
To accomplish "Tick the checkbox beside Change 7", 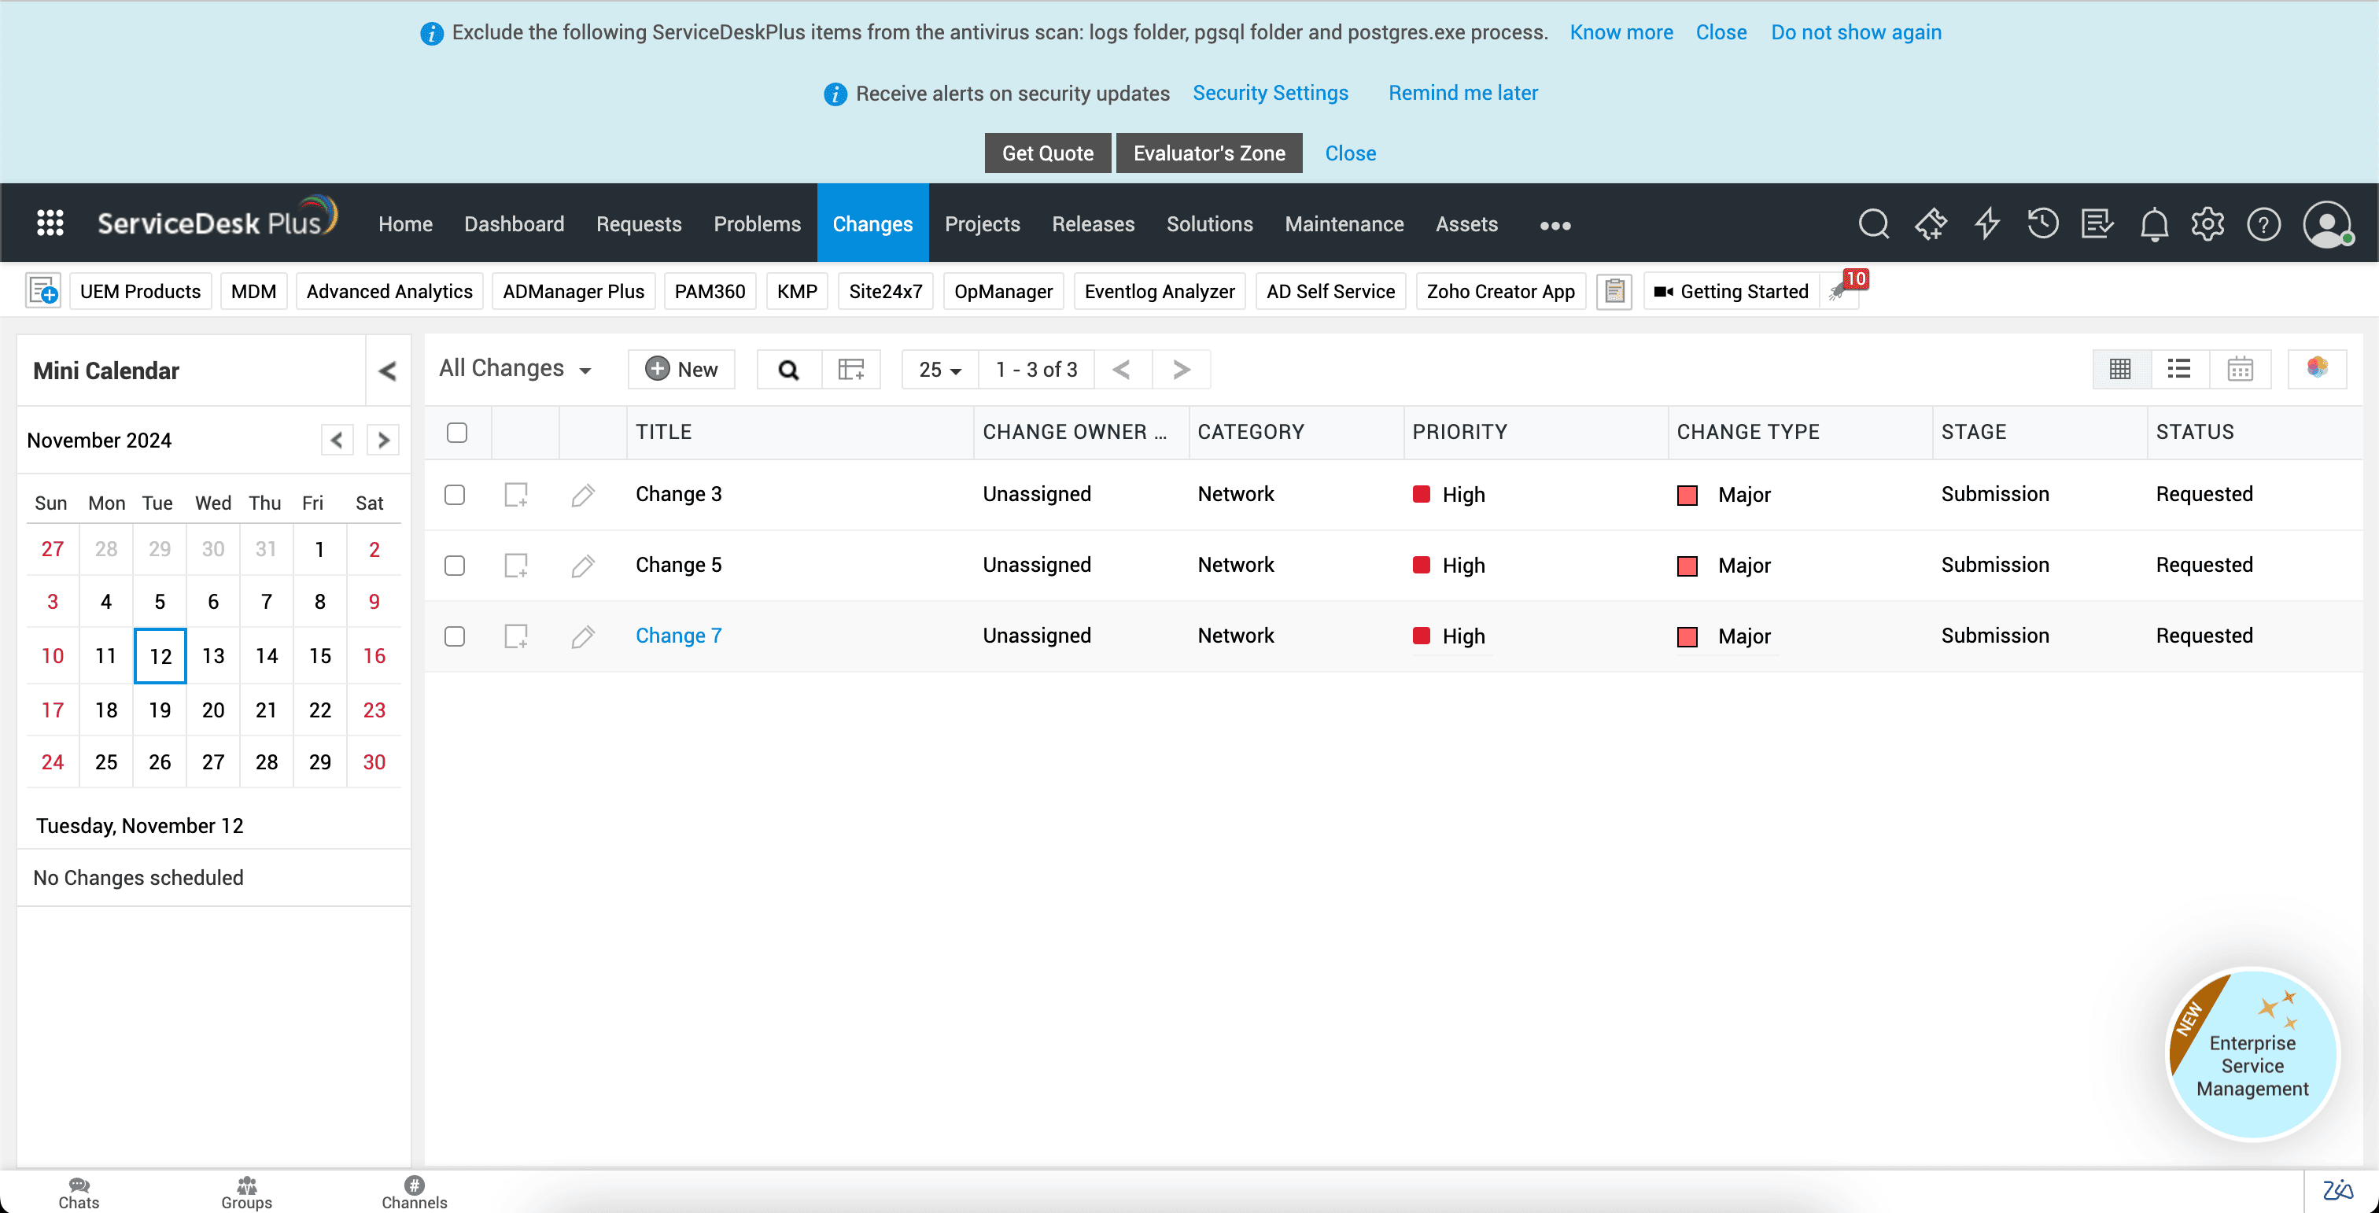I will (455, 636).
